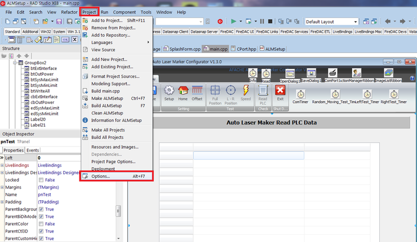Open the SplashForm.cpp editor tab
Image resolution: width=417 pixels, height=242 pixels.
click(x=182, y=49)
